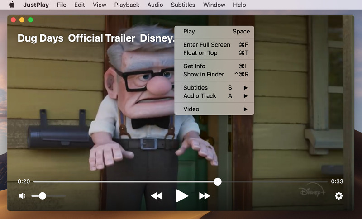Open the Help menu

click(x=239, y=5)
